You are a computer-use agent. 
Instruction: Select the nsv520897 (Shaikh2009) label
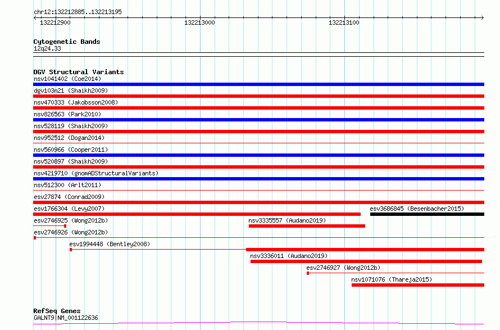coord(71,161)
